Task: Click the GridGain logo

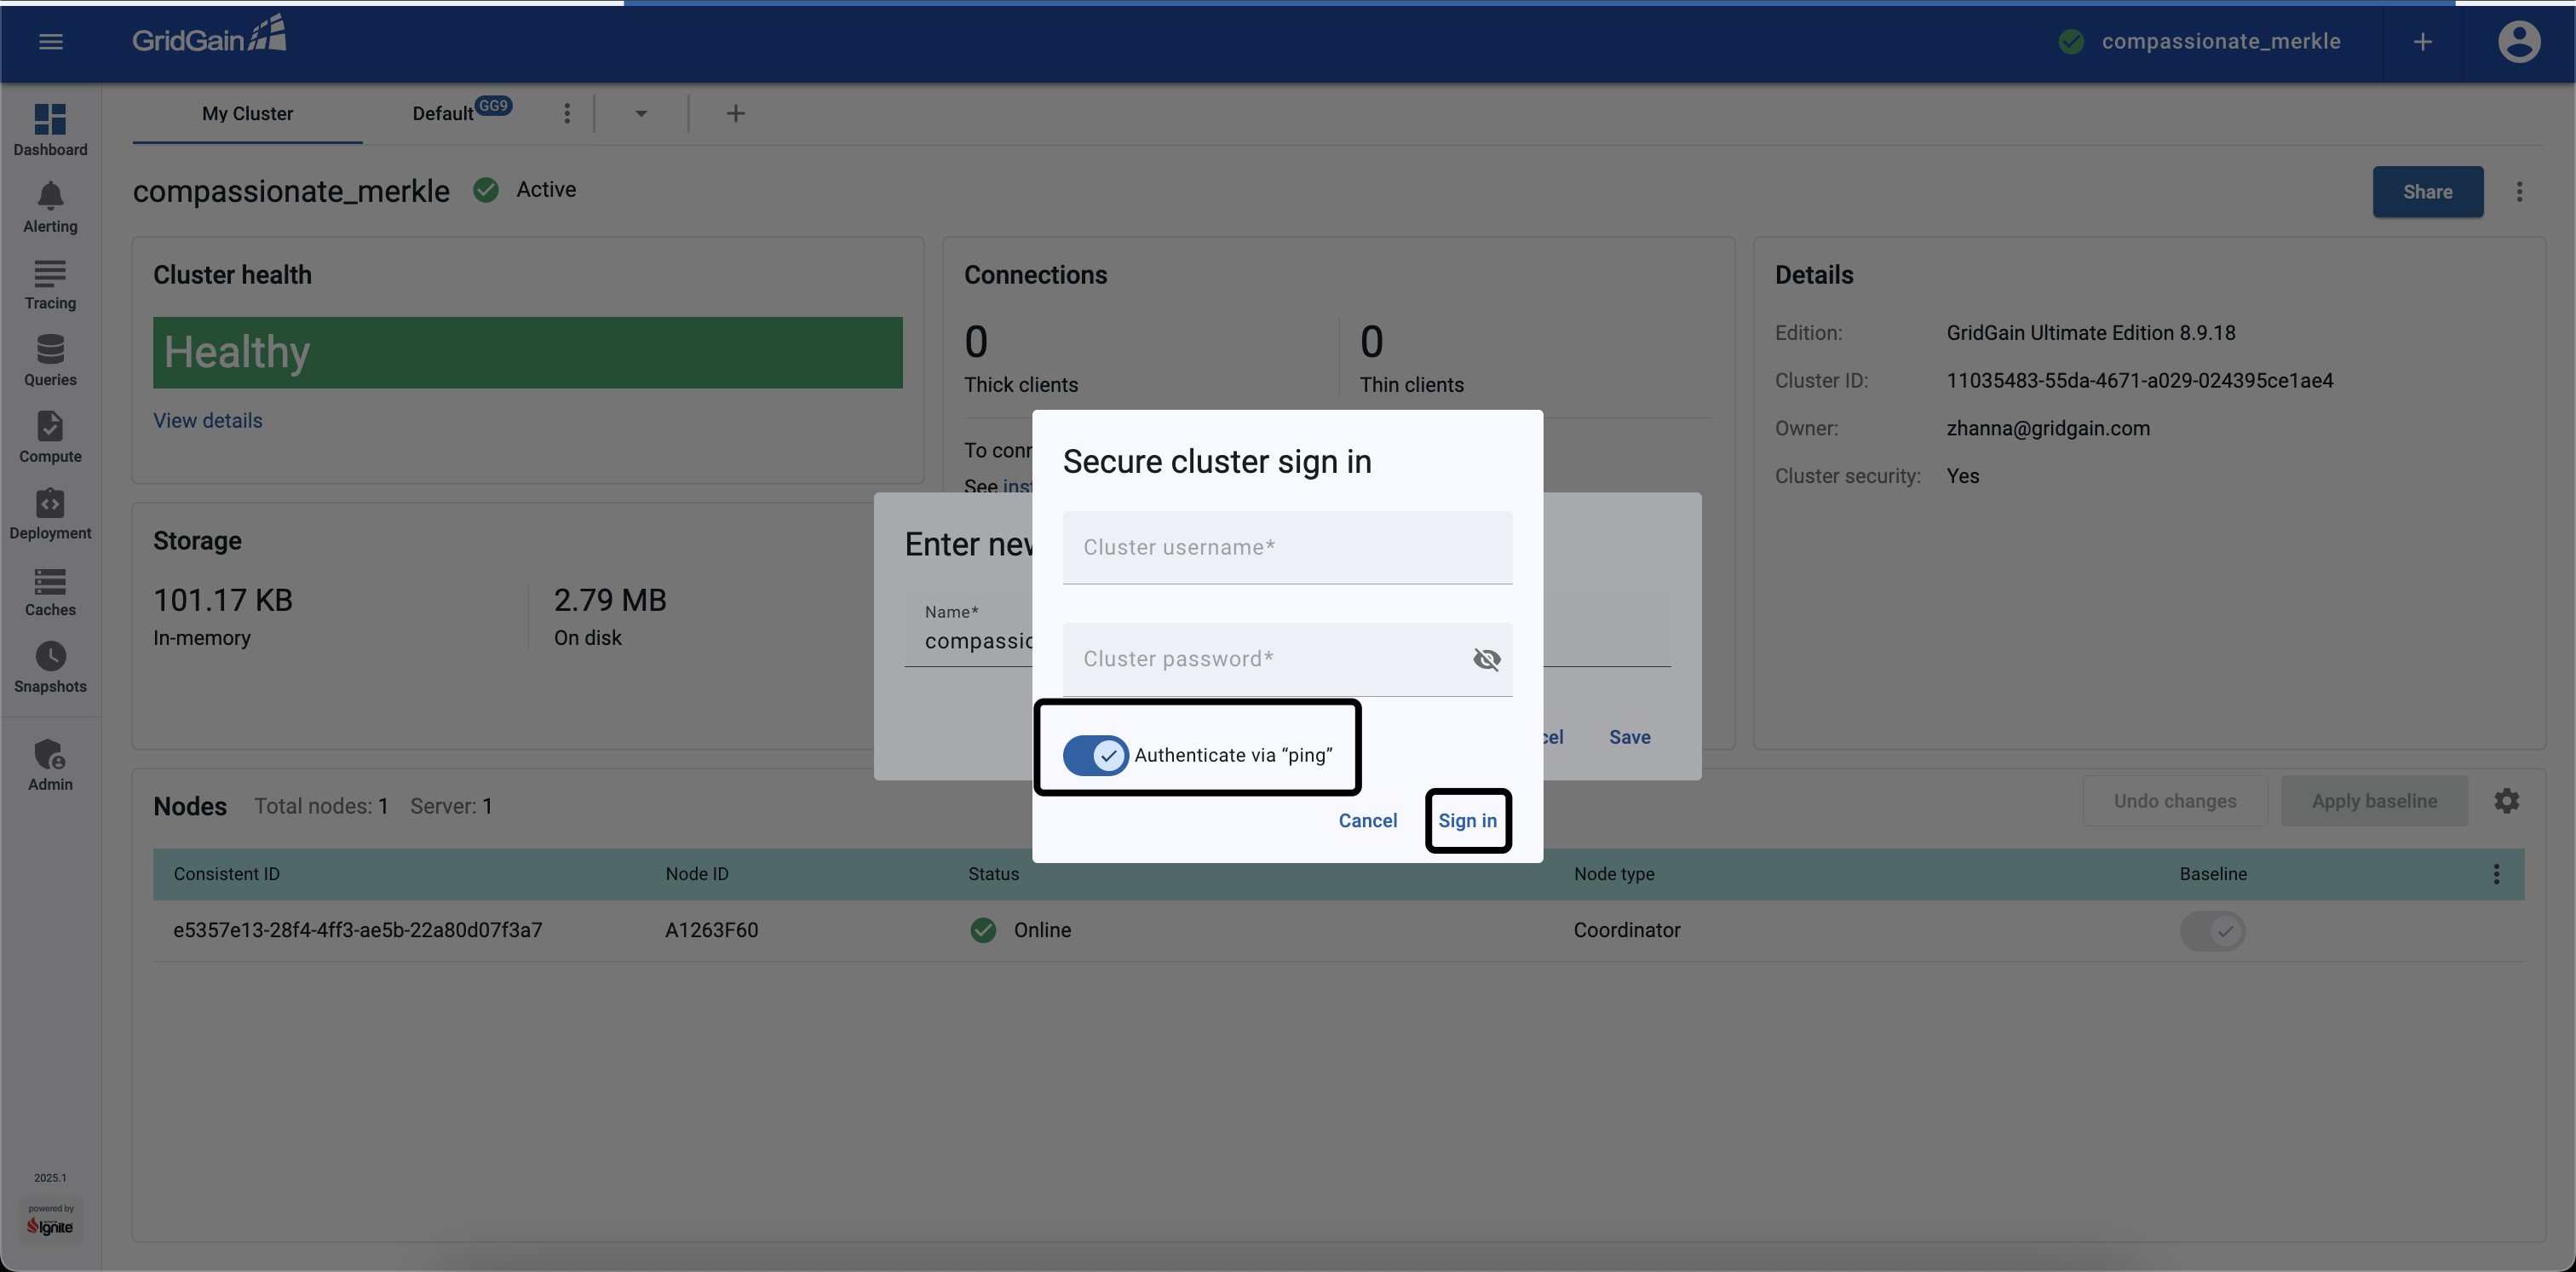Action: click(x=209, y=35)
